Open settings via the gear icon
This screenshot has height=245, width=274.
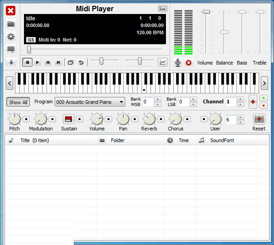pyautogui.click(x=11, y=37)
